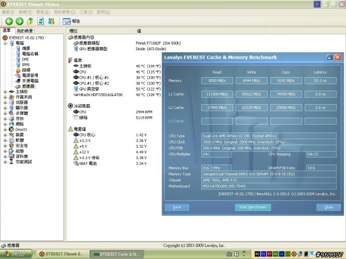Click the tray icon showing temperature 51
The width and height of the screenshot is (346, 259).
(263, 254)
